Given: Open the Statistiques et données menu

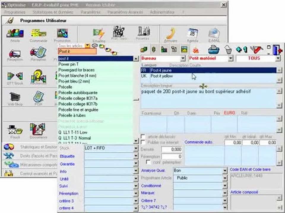Looking at the screenshot, I should click(53, 12).
